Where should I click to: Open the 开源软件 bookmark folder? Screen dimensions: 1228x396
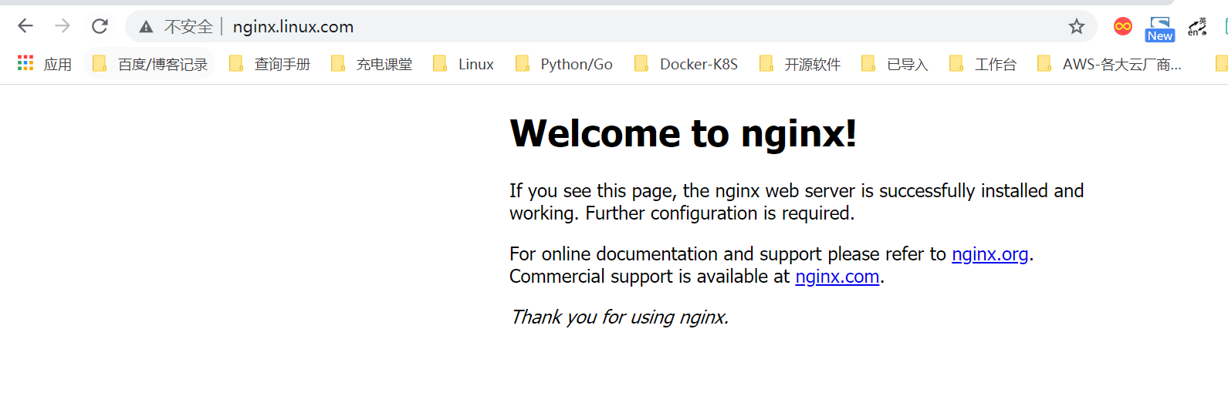click(x=800, y=64)
